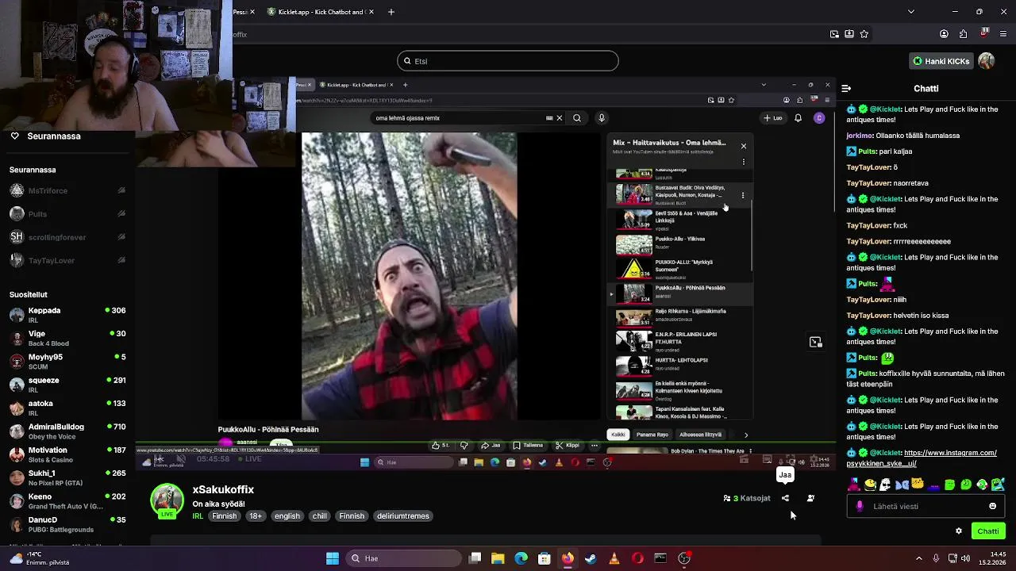This screenshot has height=571, width=1016.
Task: Open VLC from the taskbar
Action: click(x=614, y=558)
